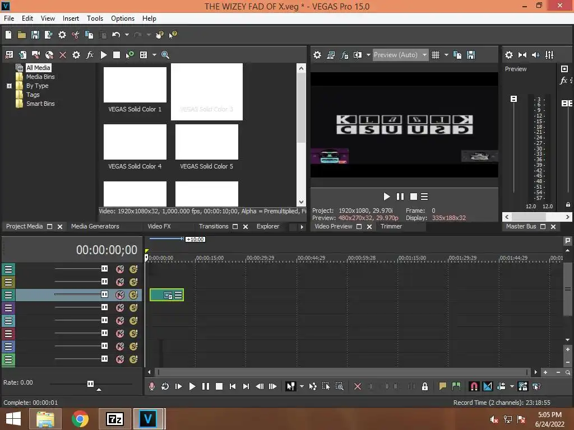The width and height of the screenshot is (574, 430).
Task: Select the green event on the timeline
Action: [166, 295]
